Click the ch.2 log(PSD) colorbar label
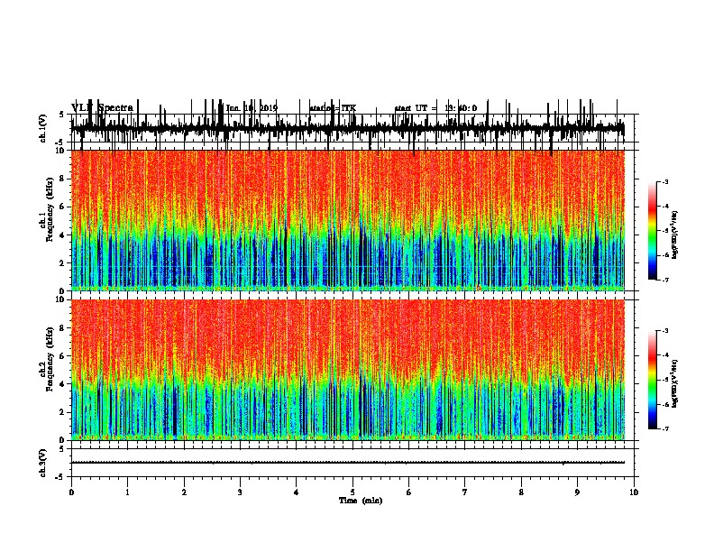The image size is (714, 552). [x=674, y=383]
